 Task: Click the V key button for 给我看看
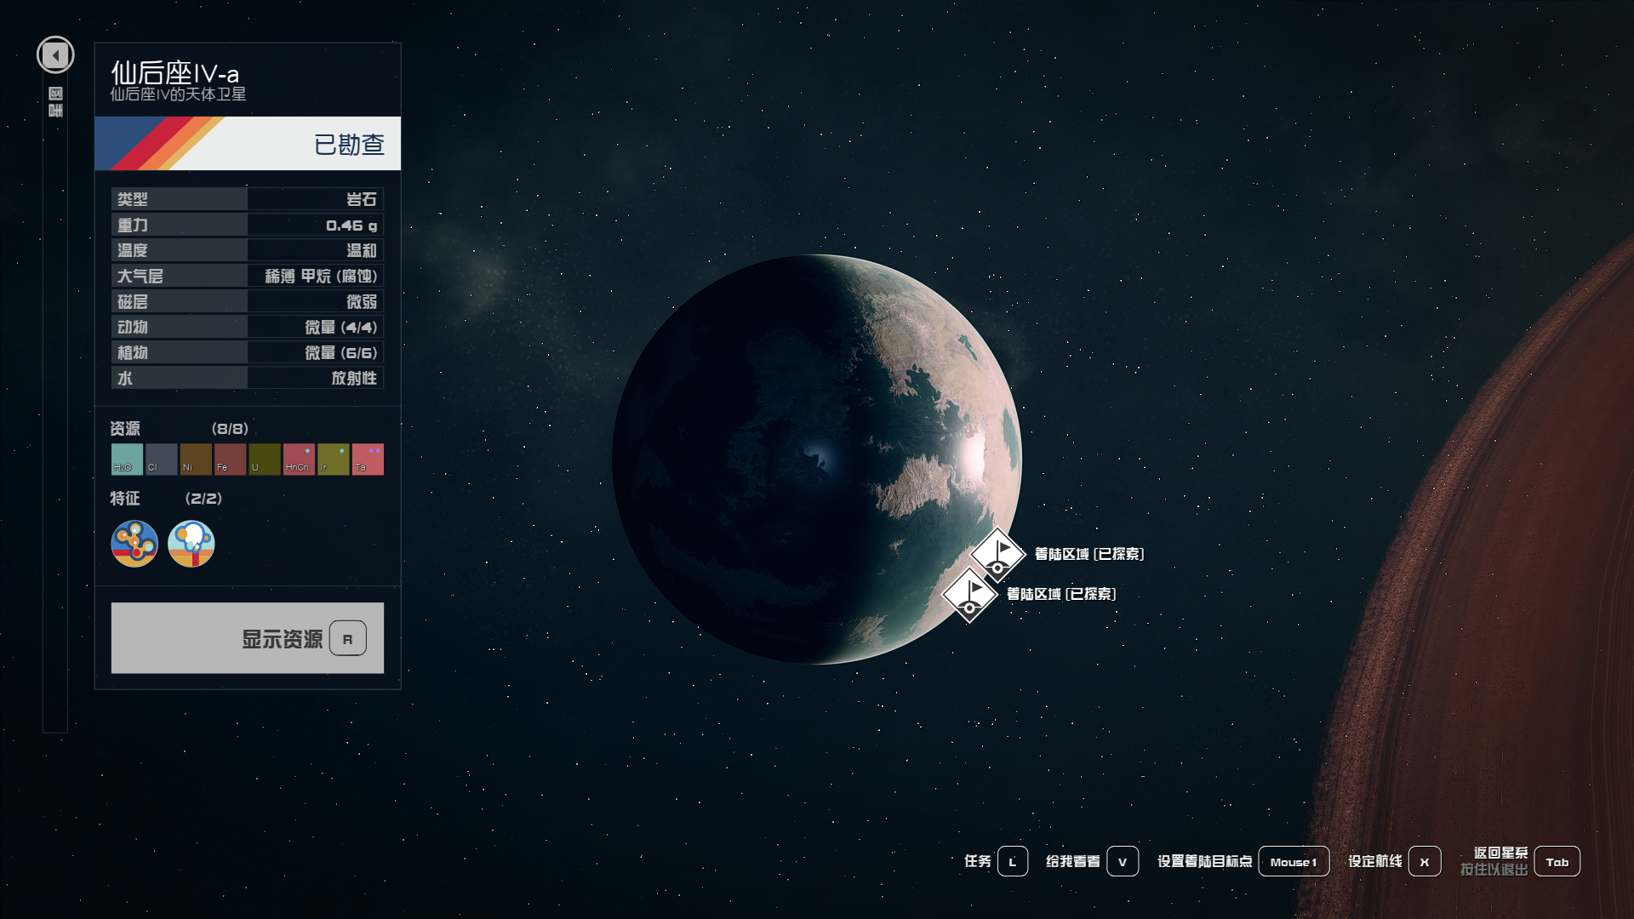pyautogui.click(x=1123, y=861)
